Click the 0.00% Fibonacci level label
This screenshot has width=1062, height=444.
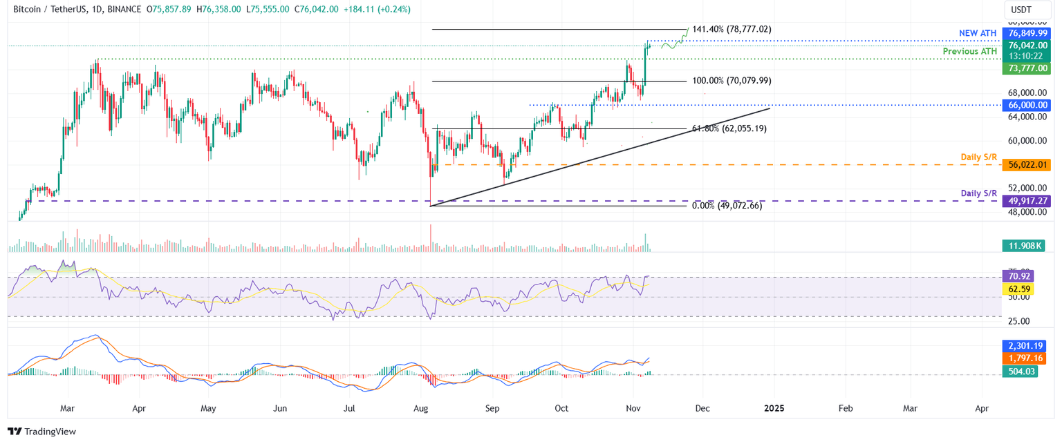[726, 205]
